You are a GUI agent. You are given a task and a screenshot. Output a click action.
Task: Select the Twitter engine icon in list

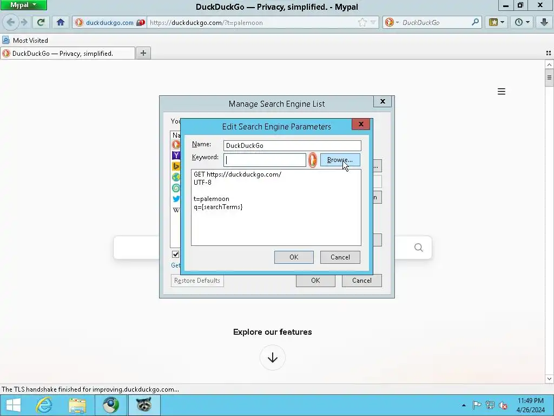(176, 199)
